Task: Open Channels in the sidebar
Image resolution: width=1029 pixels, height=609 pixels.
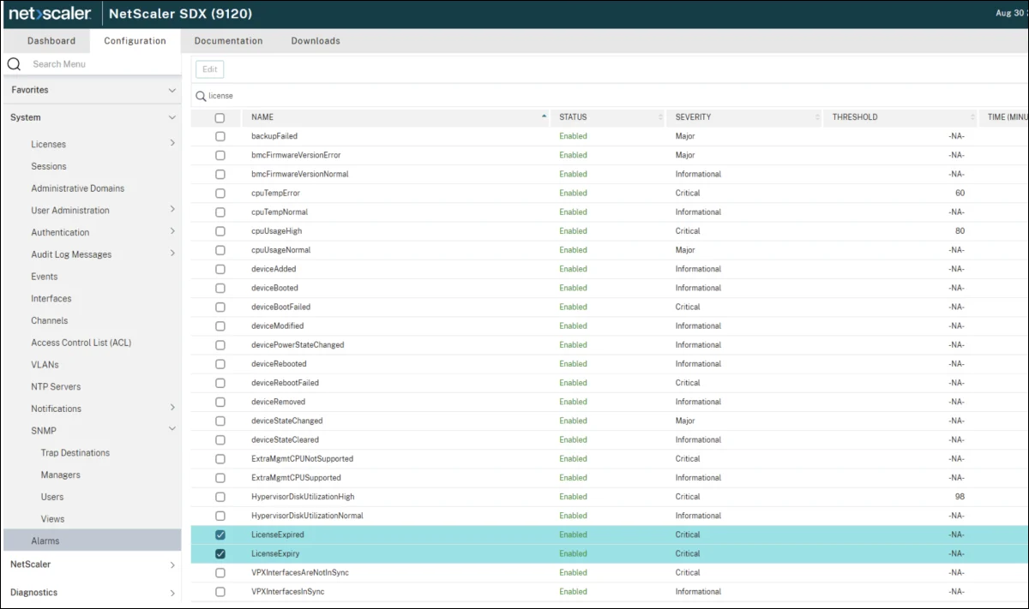Action: click(x=50, y=320)
